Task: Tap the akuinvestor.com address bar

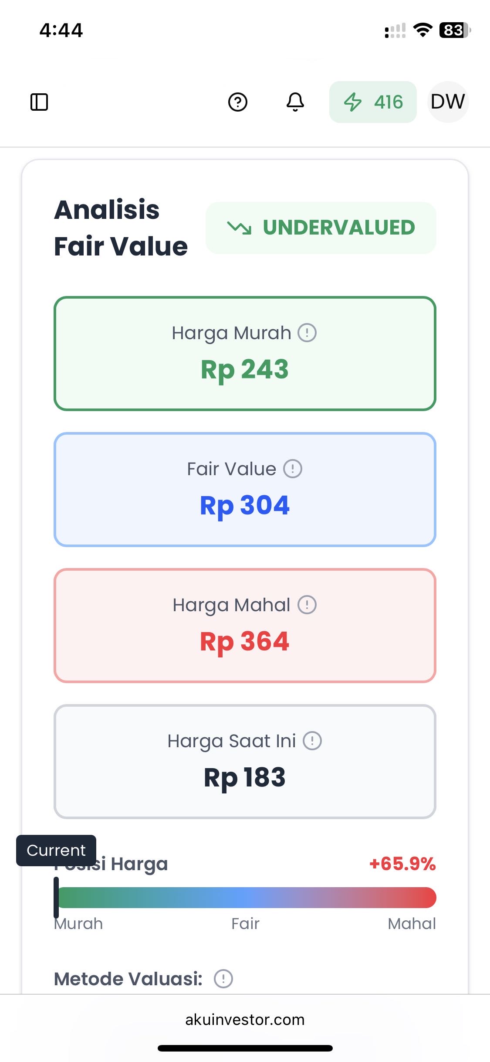Action: (245, 1020)
